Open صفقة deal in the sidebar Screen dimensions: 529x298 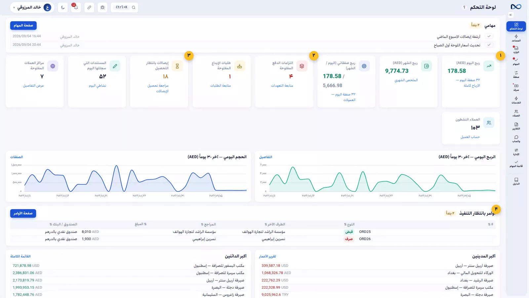click(x=516, y=74)
